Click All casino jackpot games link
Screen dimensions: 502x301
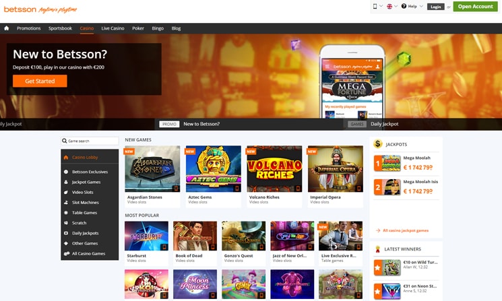point(406,230)
